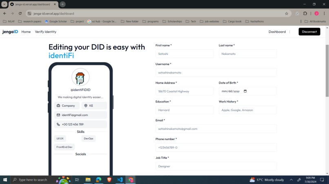Viewport: 329px width, 184px height.
Task: Open Task View in the taskbar
Action: tap(77, 180)
